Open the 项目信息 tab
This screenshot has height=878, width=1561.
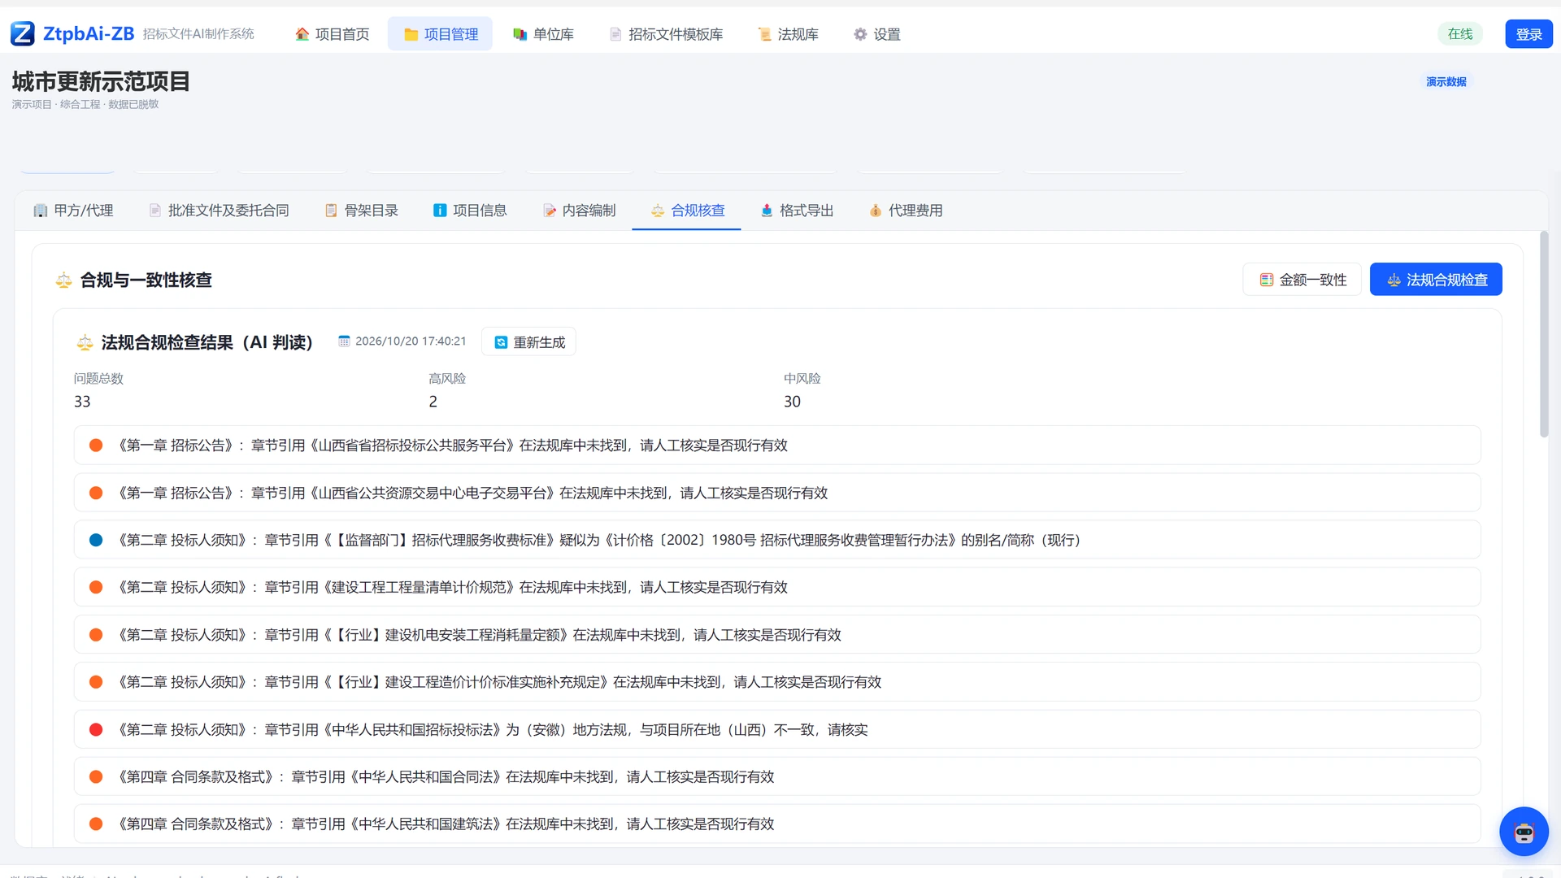point(470,211)
